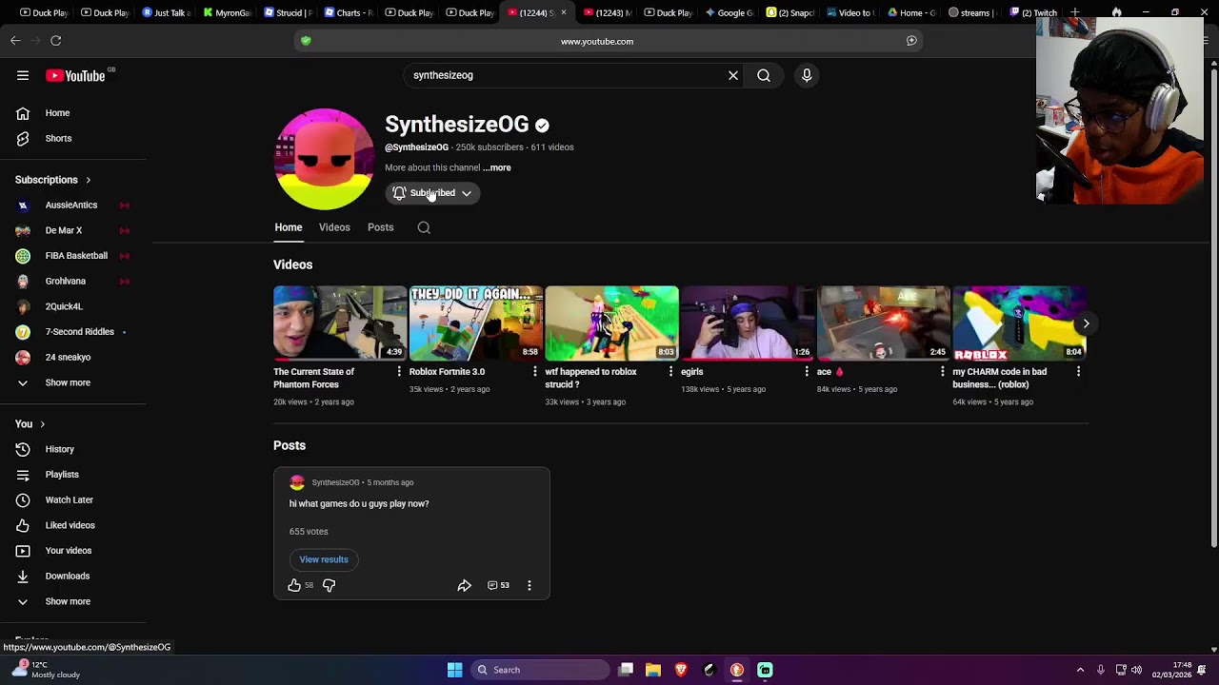Open options menu for the 'ace' video
Image resolution: width=1219 pixels, height=685 pixels.
pyautogui.click(x=943, y=372)
